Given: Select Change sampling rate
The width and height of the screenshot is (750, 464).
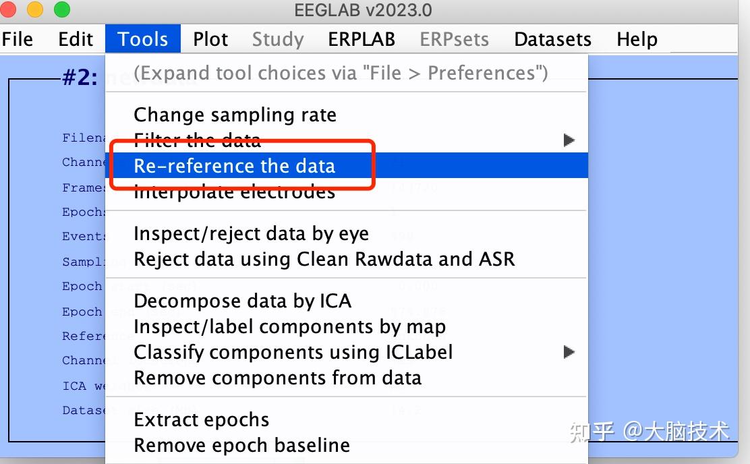Looking at the screenshot, I should (235, 115).
